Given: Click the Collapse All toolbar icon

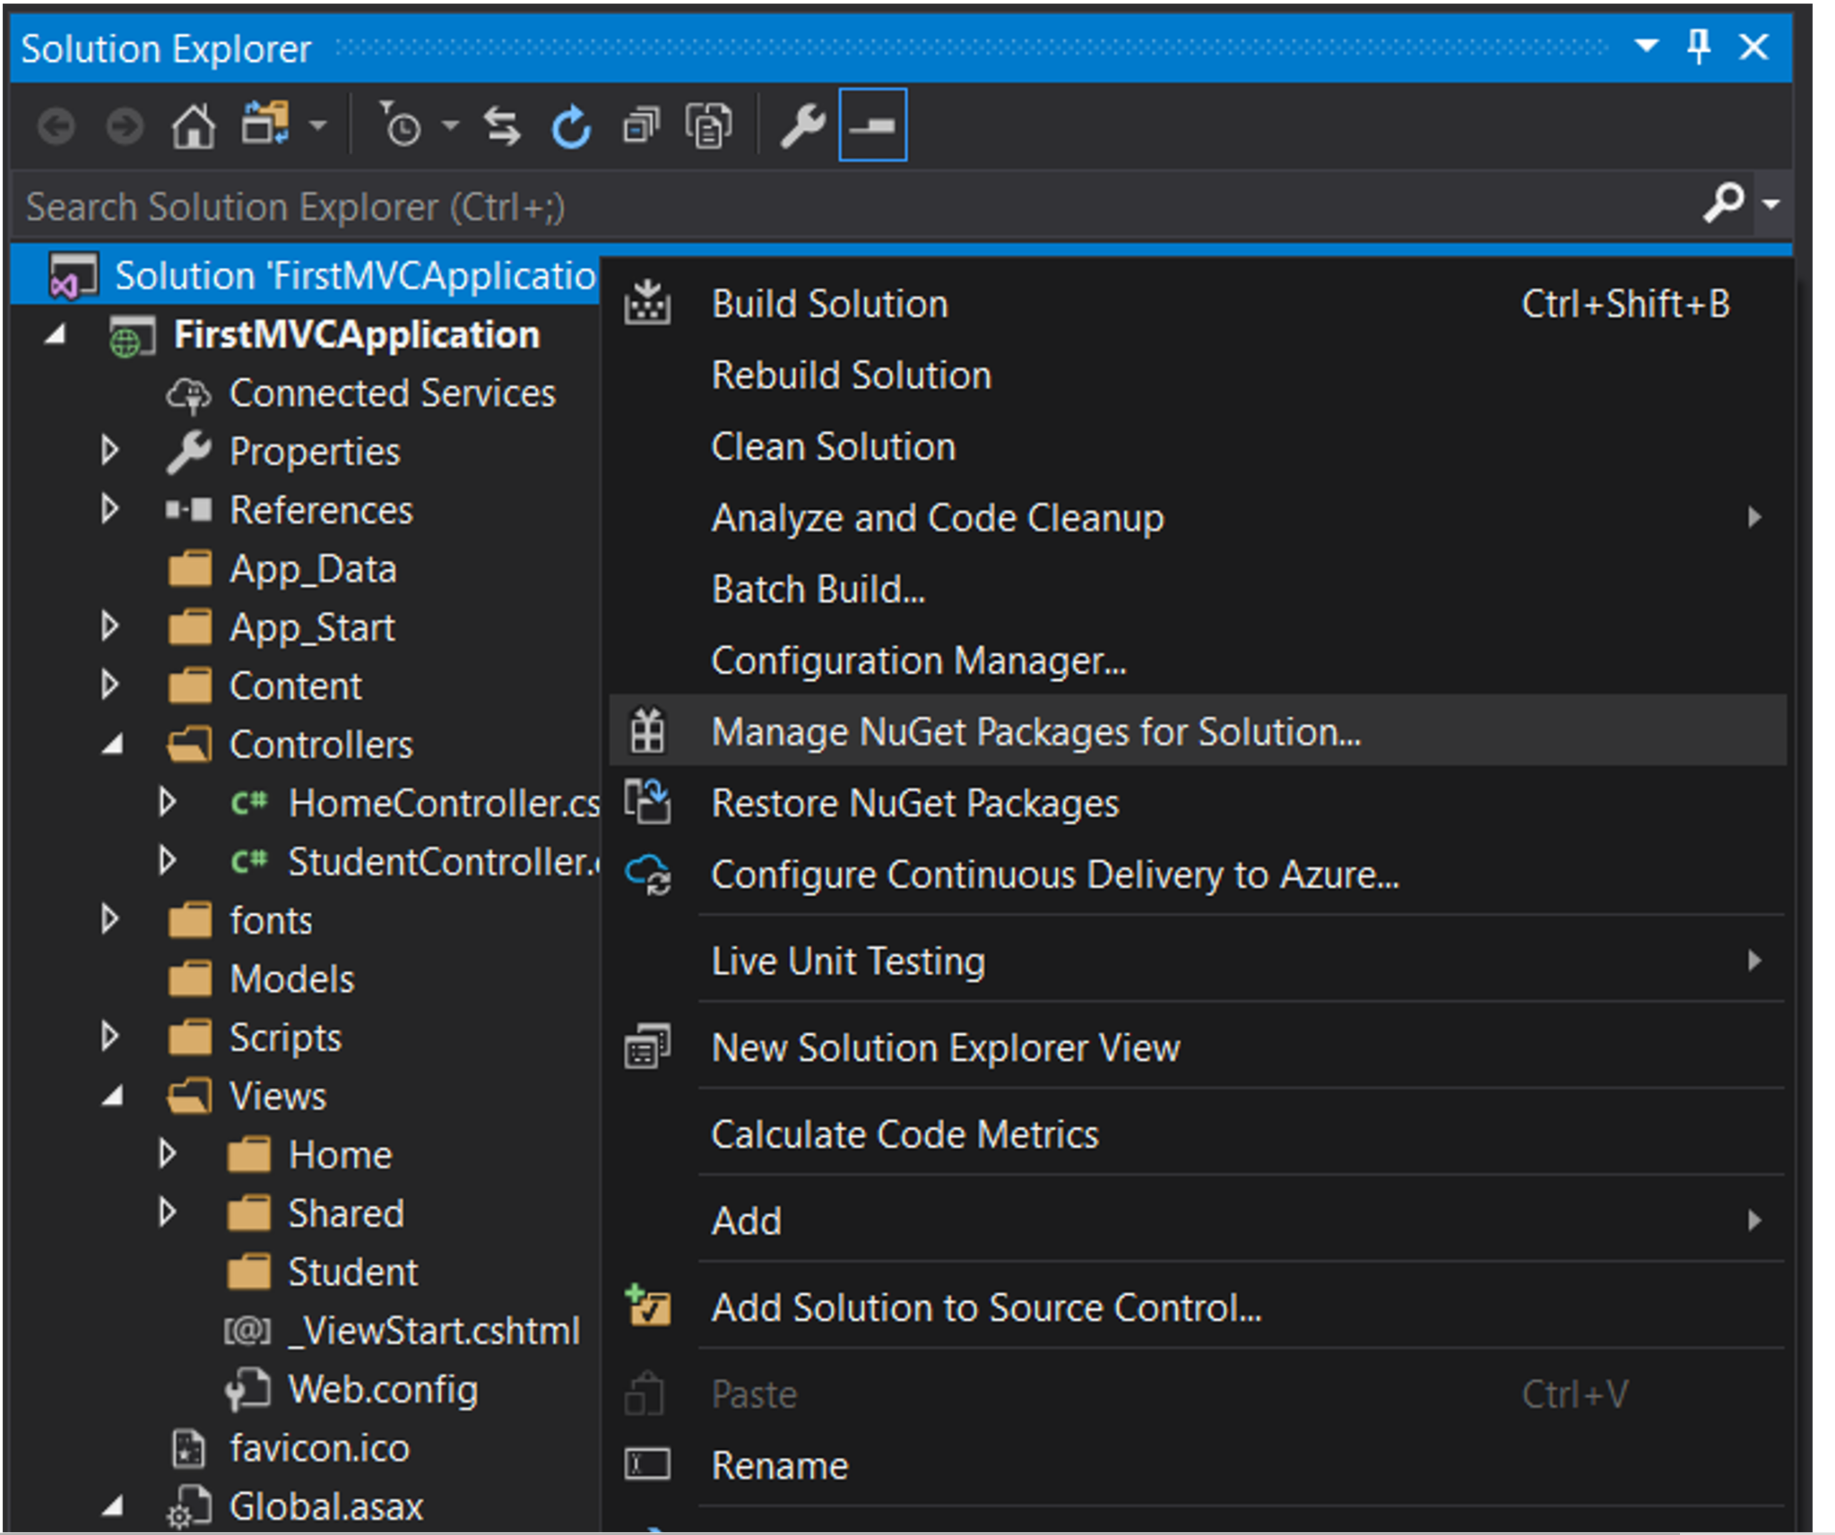Looking at the screenshot, I should click(x=641, y=126).
